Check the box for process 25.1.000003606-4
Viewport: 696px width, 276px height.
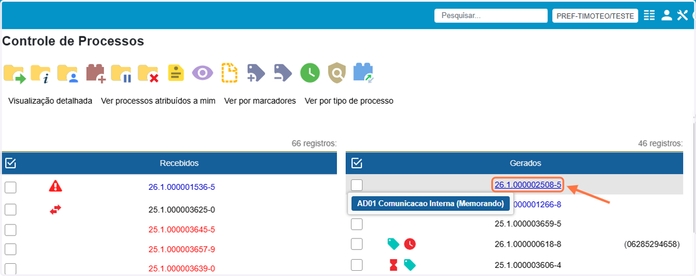[357, 265]
